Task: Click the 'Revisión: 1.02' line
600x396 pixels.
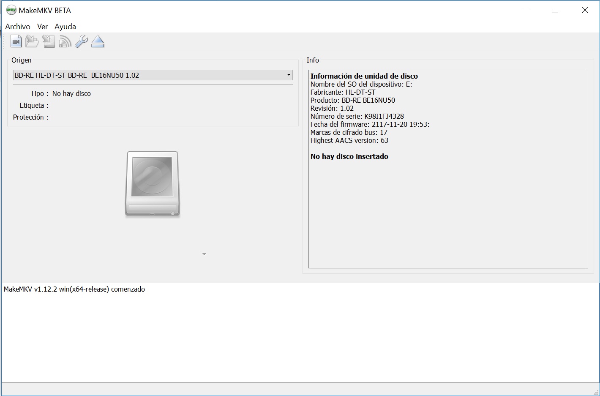Action: tap(332, 108)
